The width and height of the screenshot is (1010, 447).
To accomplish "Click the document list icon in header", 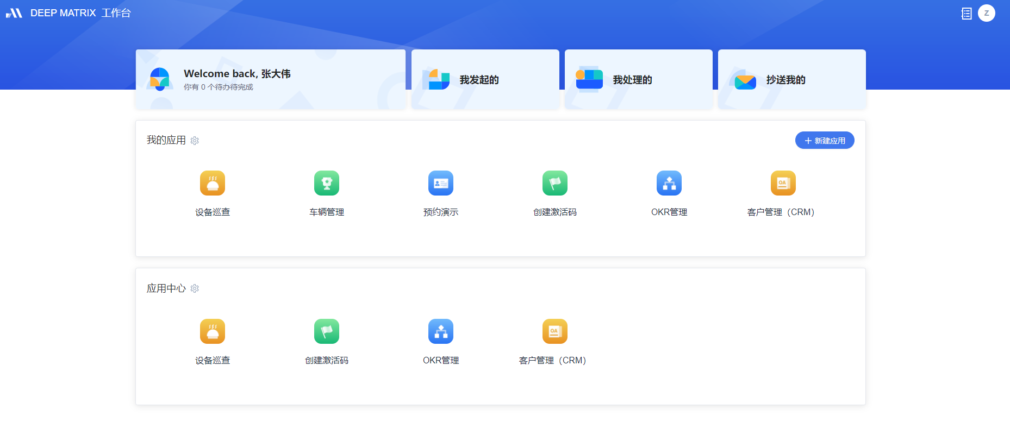I will coord(967,14).
